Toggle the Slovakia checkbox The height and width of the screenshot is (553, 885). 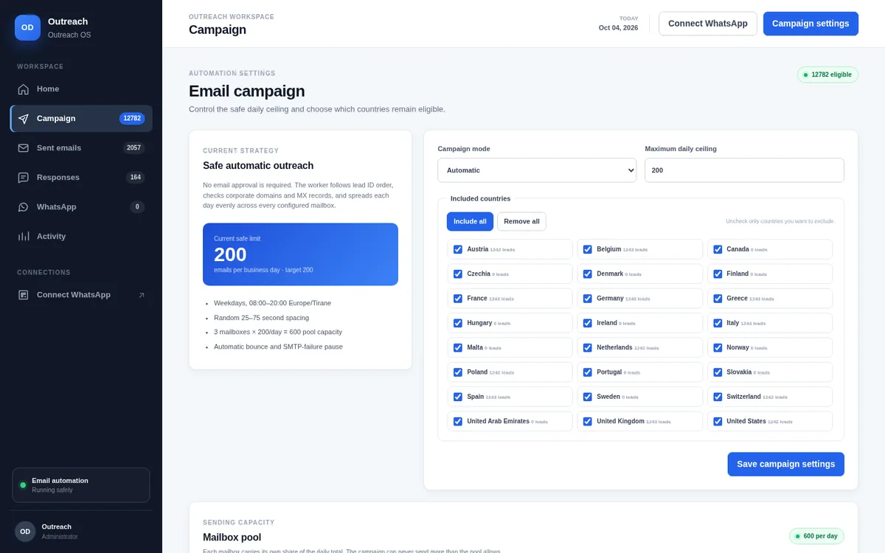click(x=718, y=372)
